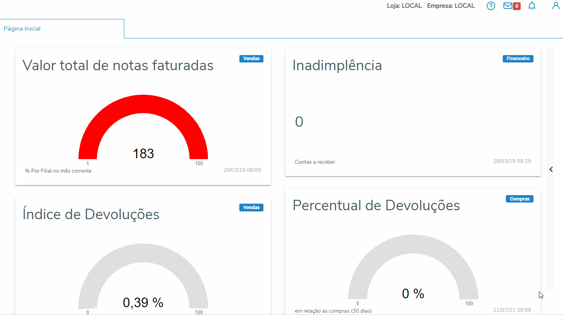Click the timestamp 28/03/19 09:29
Image resolution: width=563 pixels, height=315 pixels.
tap(512, 161)
